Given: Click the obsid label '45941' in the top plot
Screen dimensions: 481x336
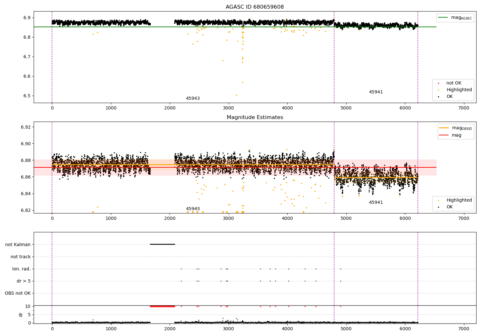Looking at the screenshot, I should (x=376, y=92).
